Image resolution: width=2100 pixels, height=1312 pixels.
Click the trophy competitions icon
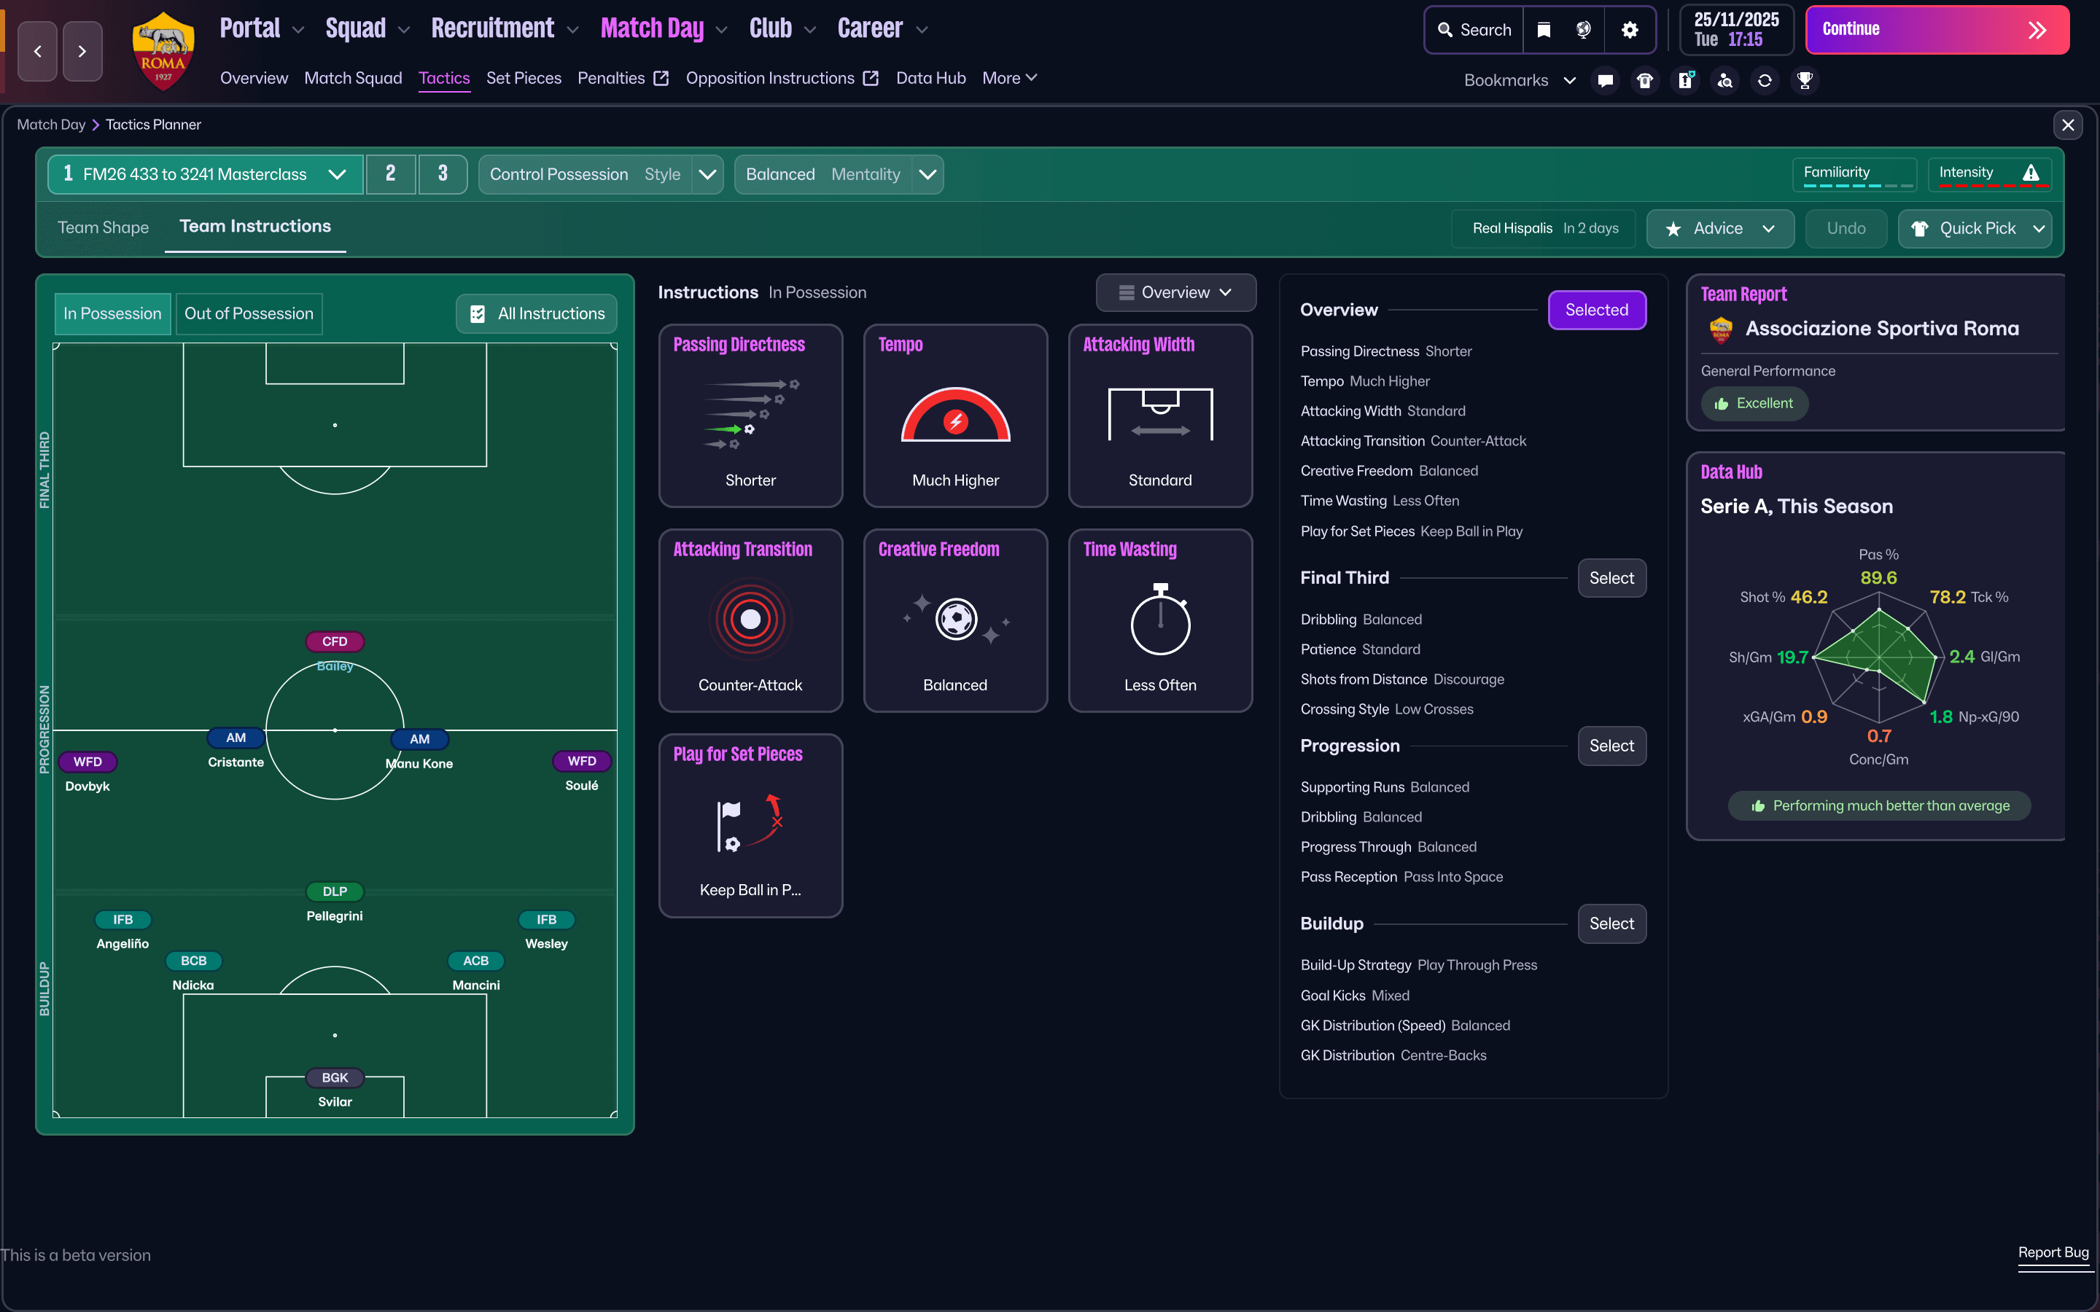click(x=1806, y=80)
